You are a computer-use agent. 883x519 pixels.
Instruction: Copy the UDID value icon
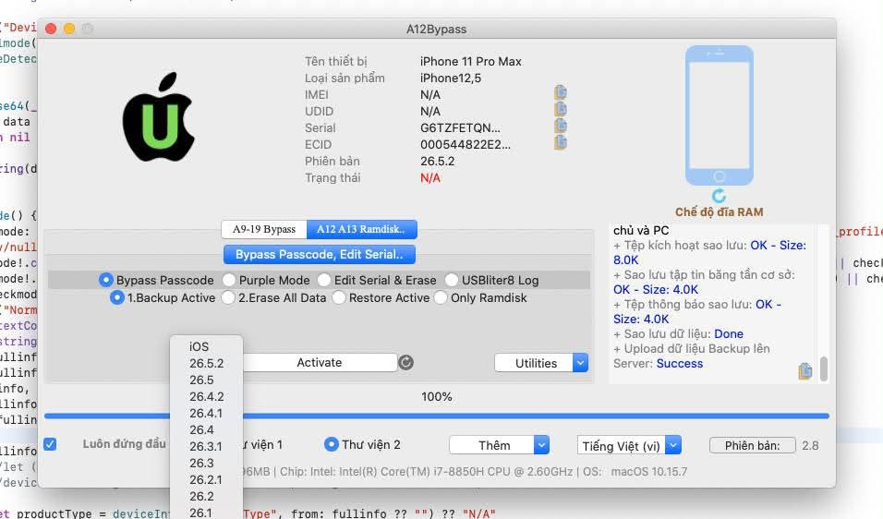(x=561, y=109)
